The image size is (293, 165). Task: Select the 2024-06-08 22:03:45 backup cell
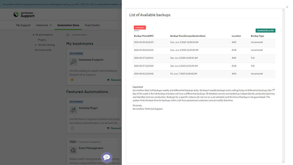pyautogui.click(x=144, y=50)
